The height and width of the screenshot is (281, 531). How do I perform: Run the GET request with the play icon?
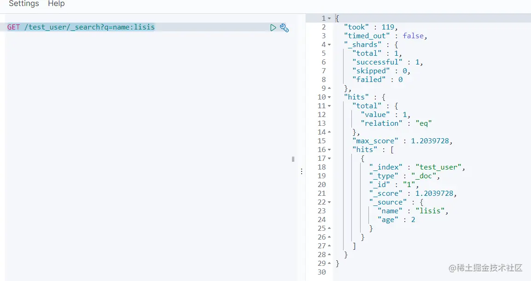pyautogui.click(x=273, y=28)
